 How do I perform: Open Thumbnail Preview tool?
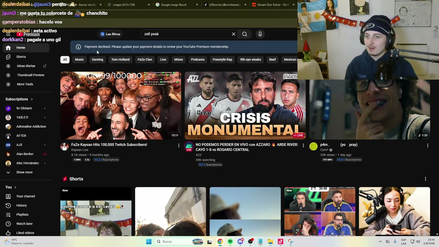(x=26, y=75)
